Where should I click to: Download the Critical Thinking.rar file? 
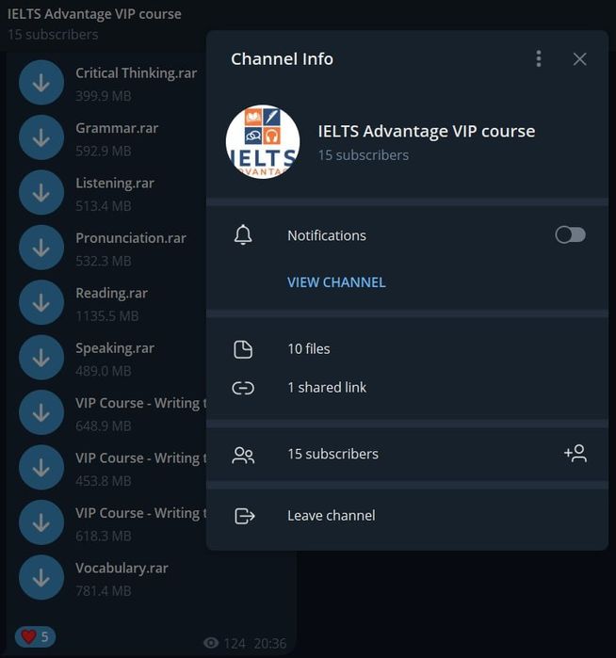click(x=41, y=83)
